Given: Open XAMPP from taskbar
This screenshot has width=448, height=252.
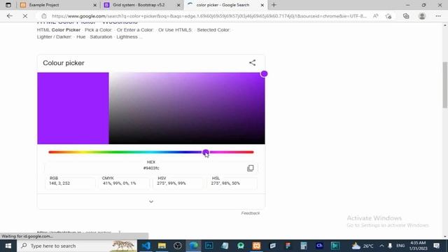Looking at the screenshot, I should 257,246.
